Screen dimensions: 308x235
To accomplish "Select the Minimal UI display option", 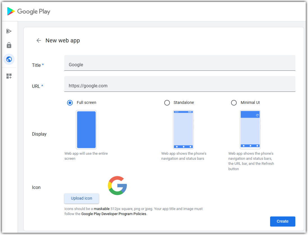I will pos(234,102).
